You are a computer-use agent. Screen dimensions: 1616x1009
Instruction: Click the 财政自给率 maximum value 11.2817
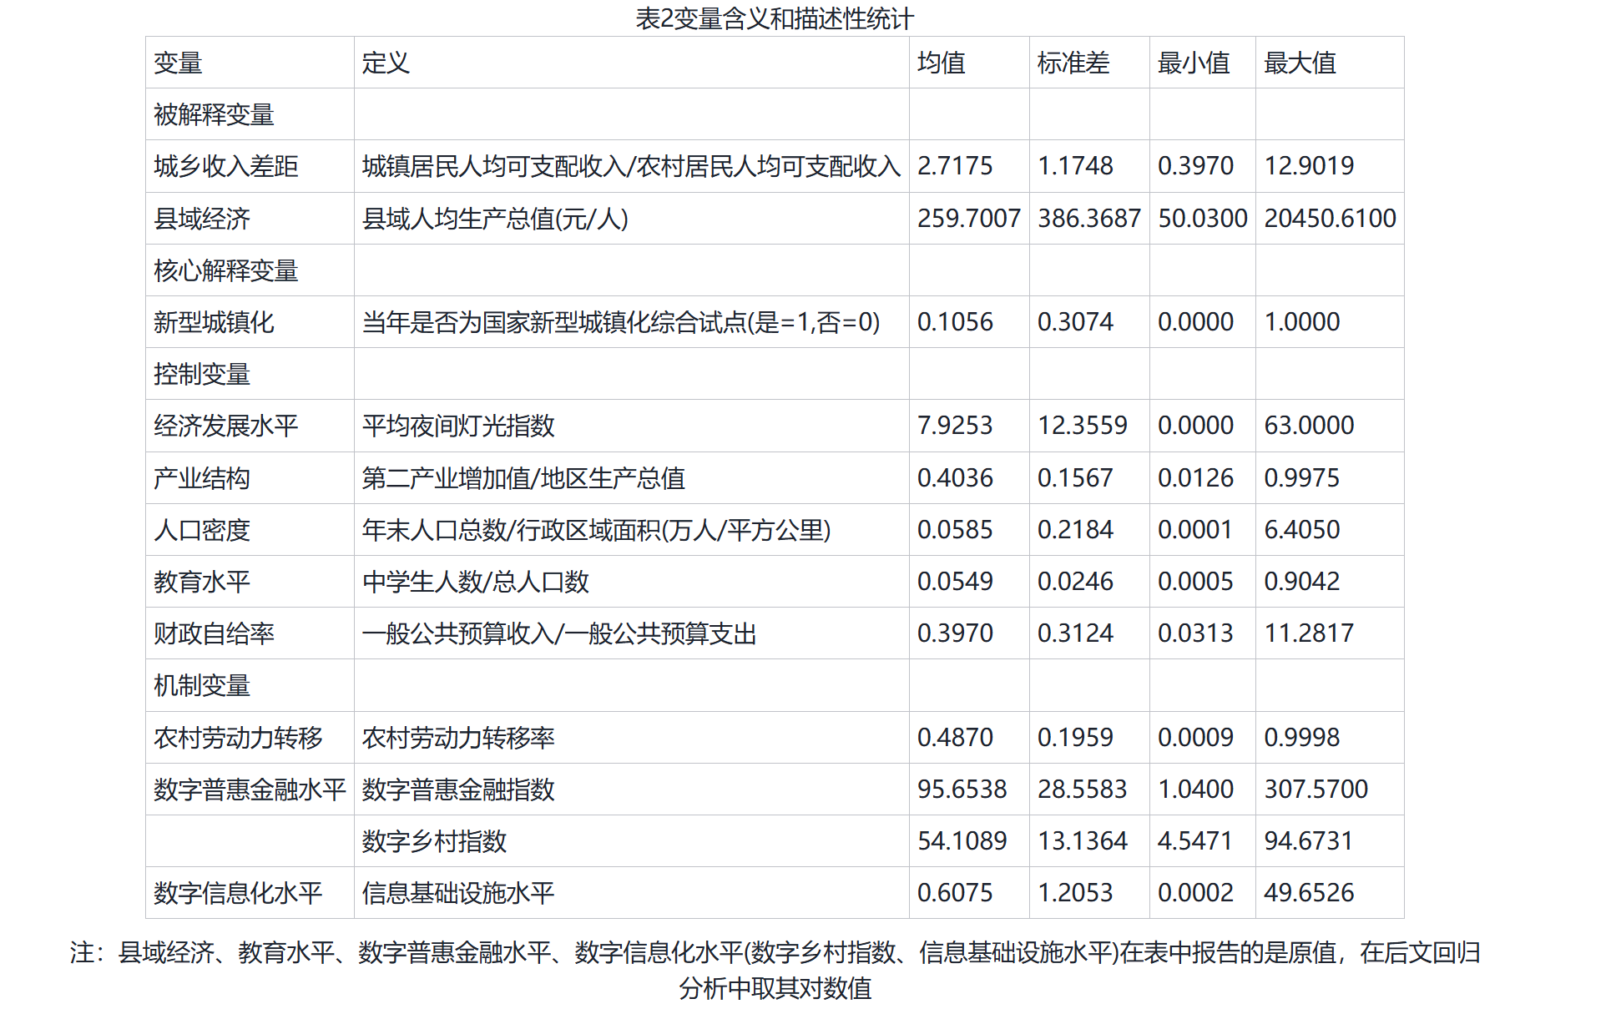(x=1309, y=633)
